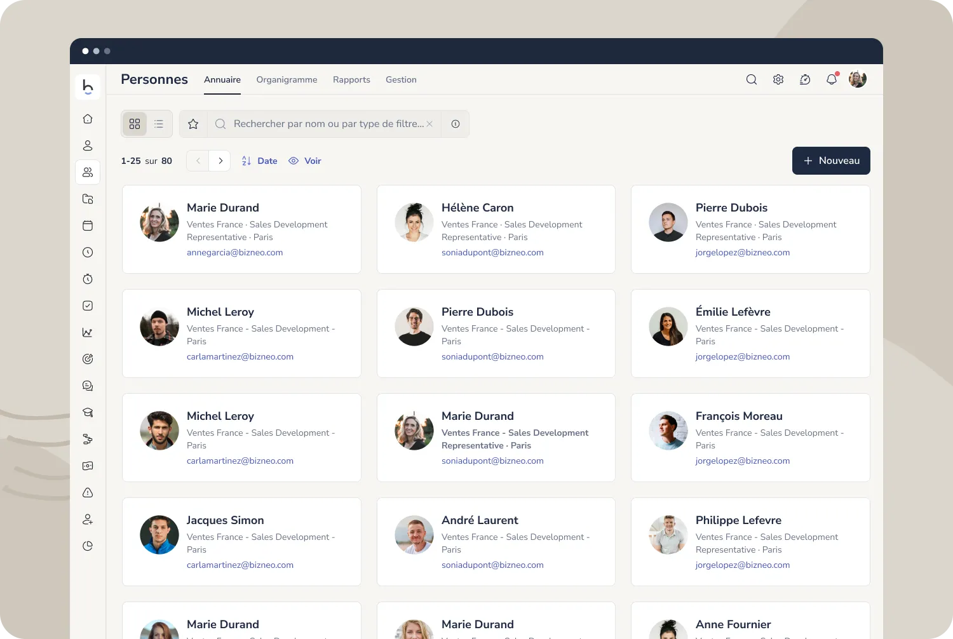Open notifications bell icon
953x639 pixels.
tap(832, 79)
